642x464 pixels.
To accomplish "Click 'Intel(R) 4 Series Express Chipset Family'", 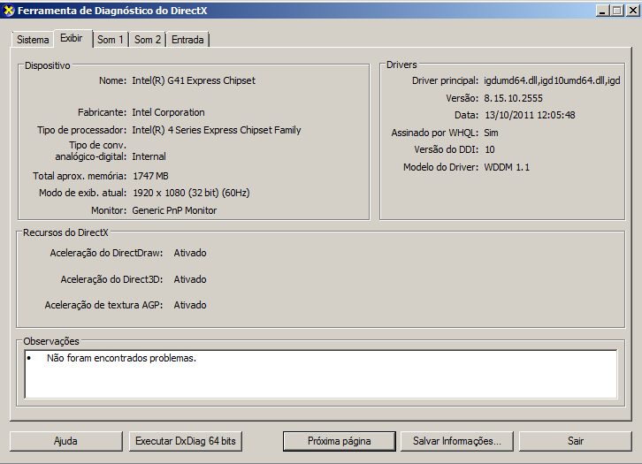I will tap(216, 130).
